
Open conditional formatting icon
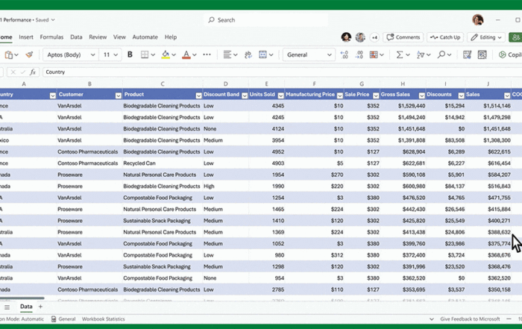pos(374,54)
